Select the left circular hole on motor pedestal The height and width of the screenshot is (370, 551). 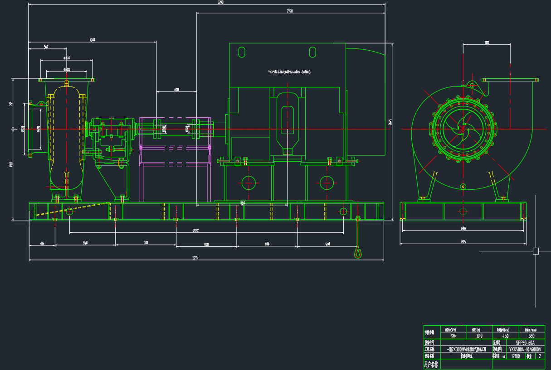tap(249, 183)
